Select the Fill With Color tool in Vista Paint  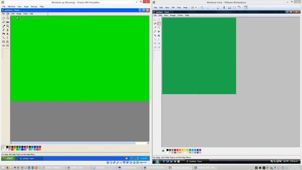159,24
